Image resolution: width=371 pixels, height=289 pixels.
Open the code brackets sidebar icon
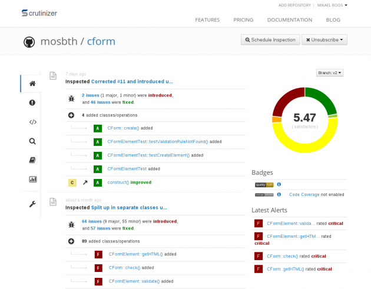pyautogui.click(x=32, y=122)
